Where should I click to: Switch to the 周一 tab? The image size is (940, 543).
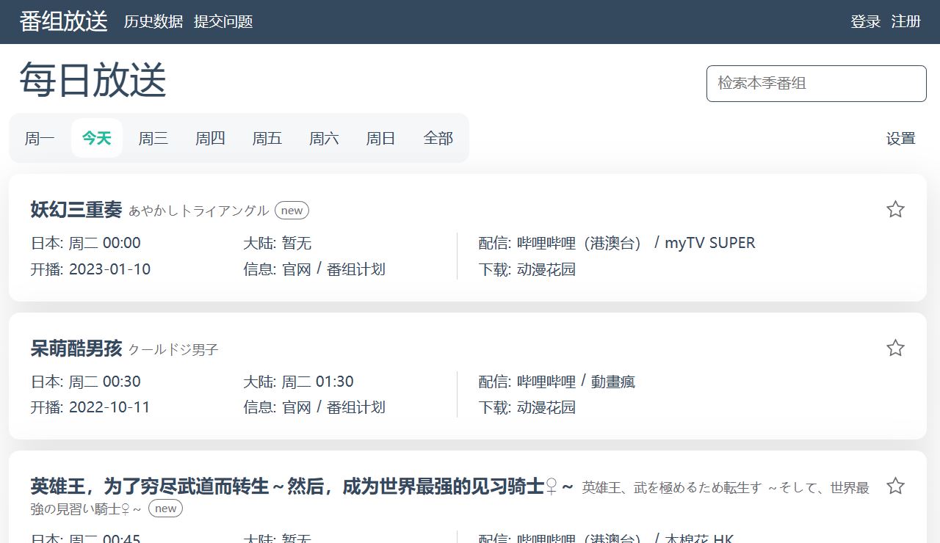(x=40, y=138)
